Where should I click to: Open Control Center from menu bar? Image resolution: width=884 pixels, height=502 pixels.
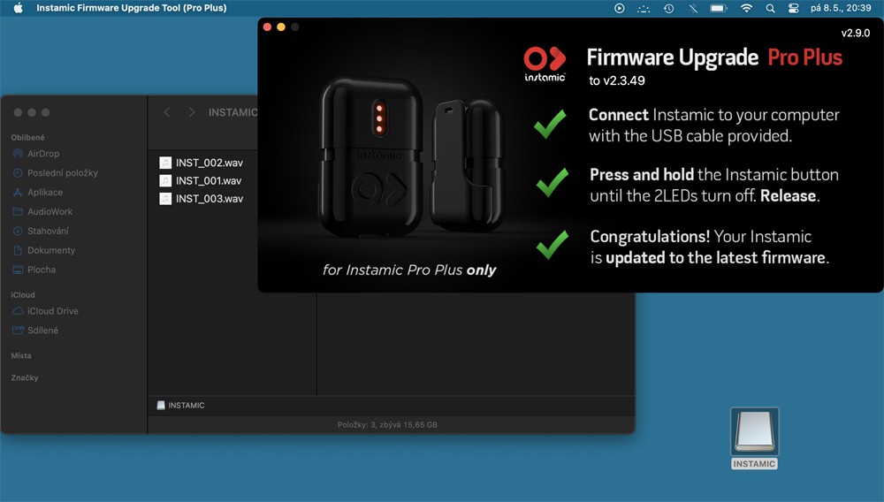pyautogui.click(x=793, y=8)
